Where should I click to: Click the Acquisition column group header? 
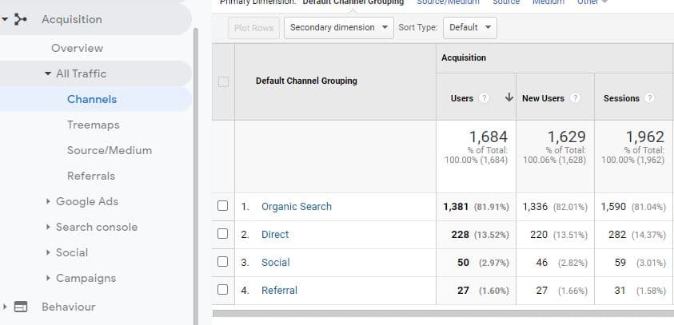(464, 57)
